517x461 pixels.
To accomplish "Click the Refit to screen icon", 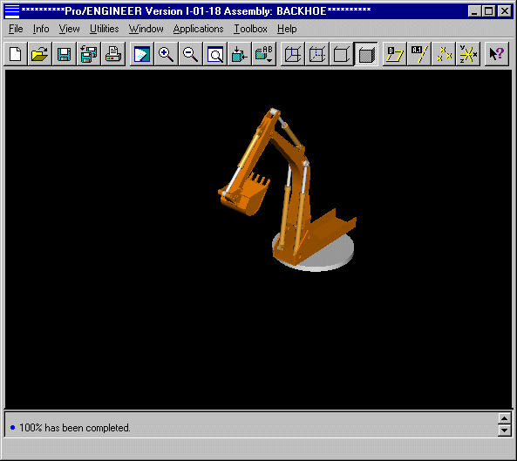I will [215, 54].
